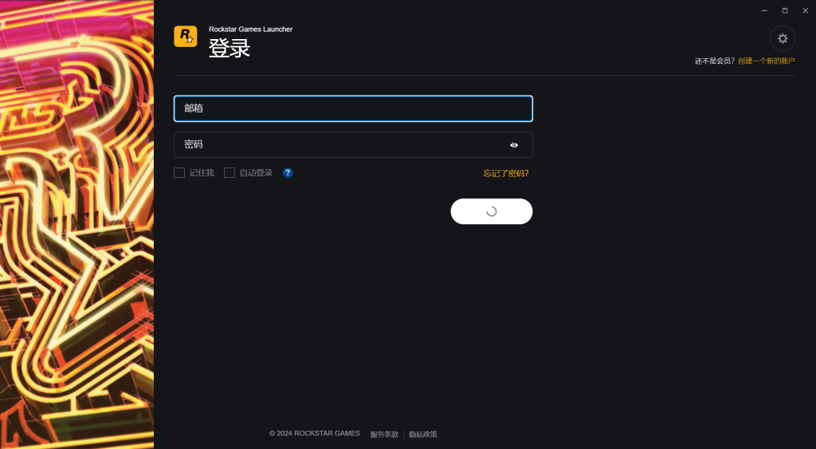This screenshot has height=449, width=816.
Task: Maximize the launcher window
Action: pos(785,10)
